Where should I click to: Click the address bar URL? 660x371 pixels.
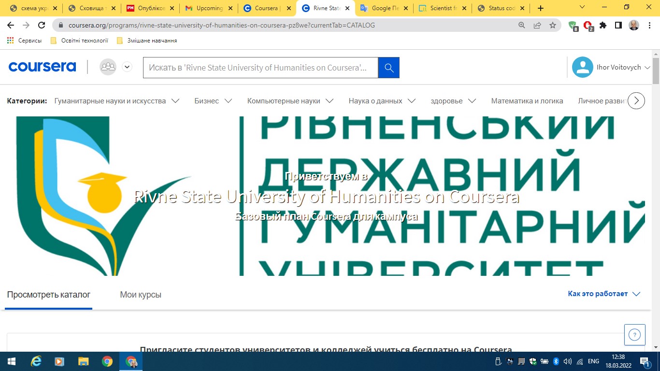[221, 25]
